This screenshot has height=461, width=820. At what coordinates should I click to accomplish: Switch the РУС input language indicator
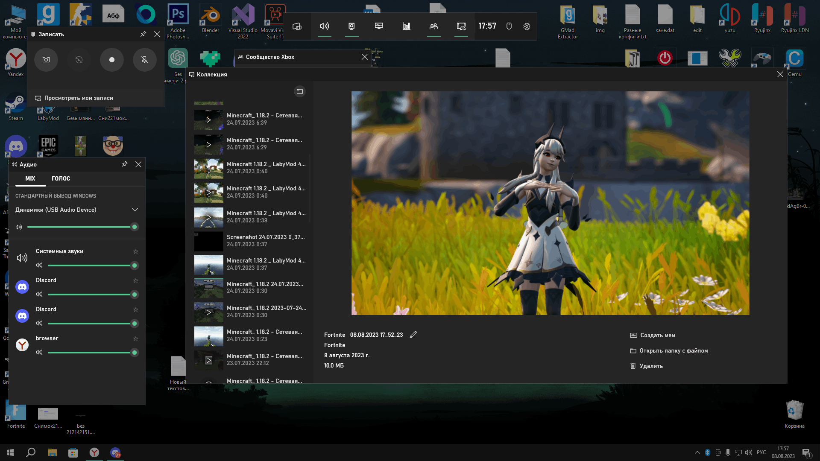761,452
